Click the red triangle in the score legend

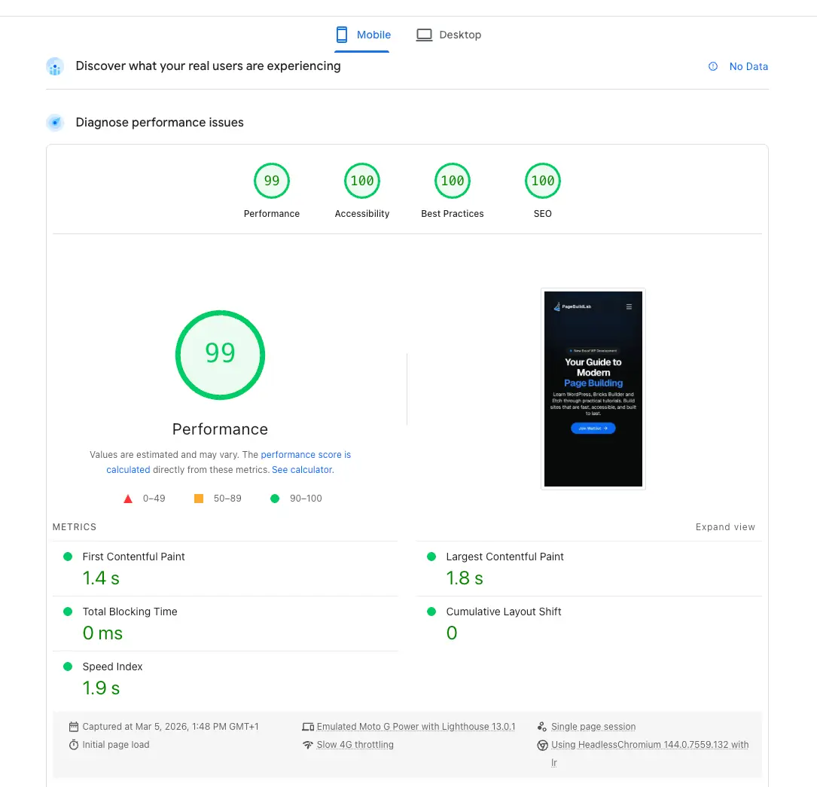tap(128, 498)
